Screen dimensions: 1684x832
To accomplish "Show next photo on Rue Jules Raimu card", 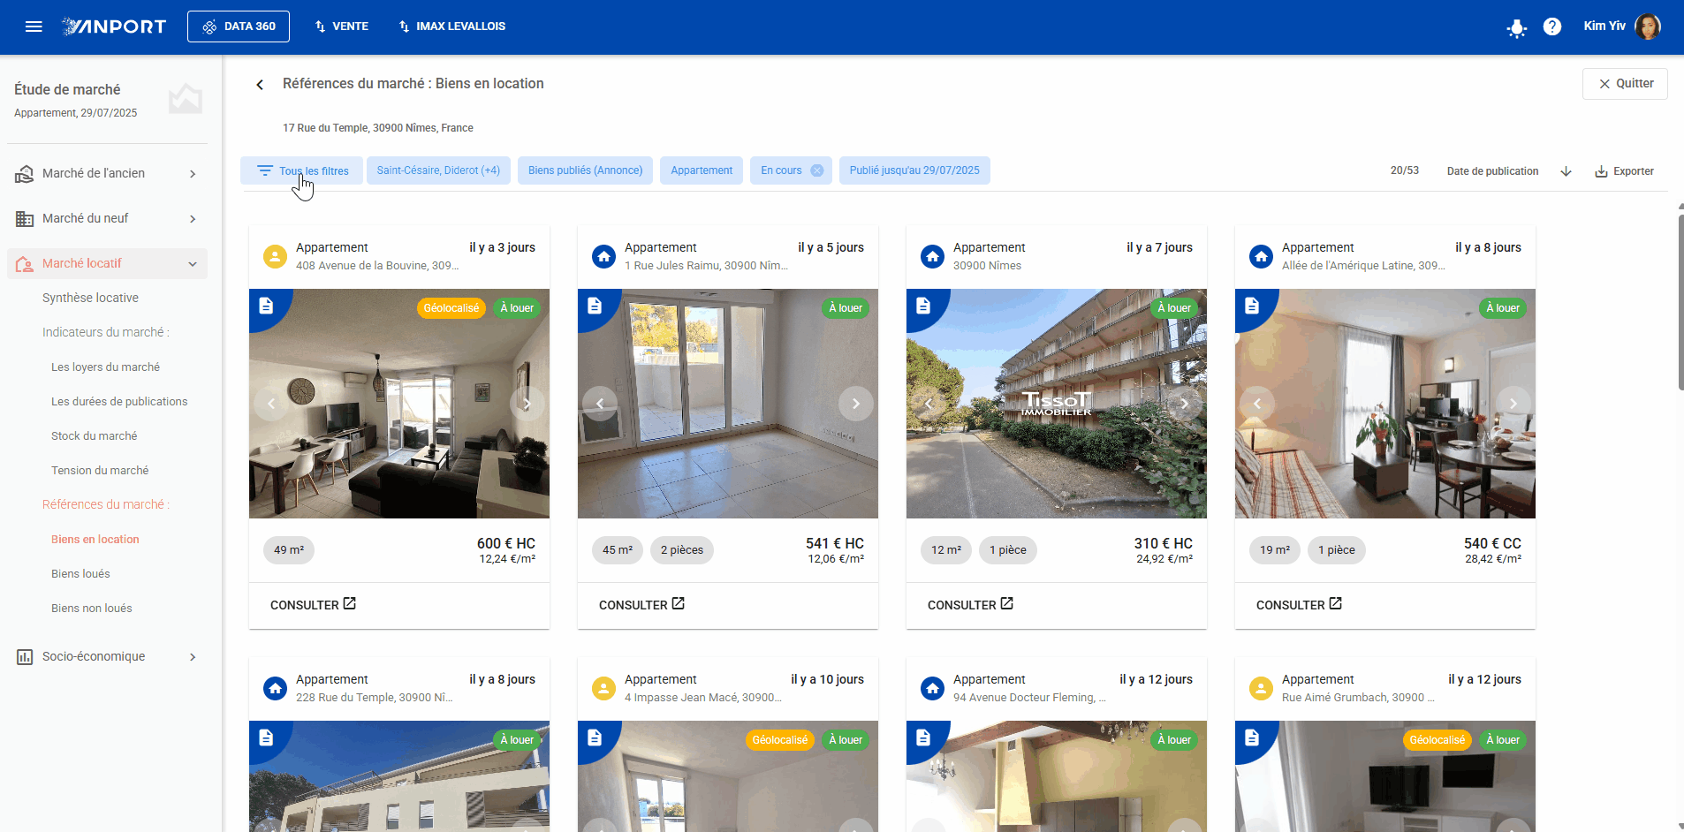I will [855, 404].
